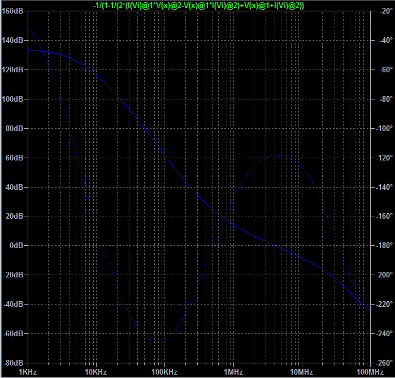Screen dimensions: 395x378
Task: Click the -260° phase axis label
Action: click(x=384, y=363)
